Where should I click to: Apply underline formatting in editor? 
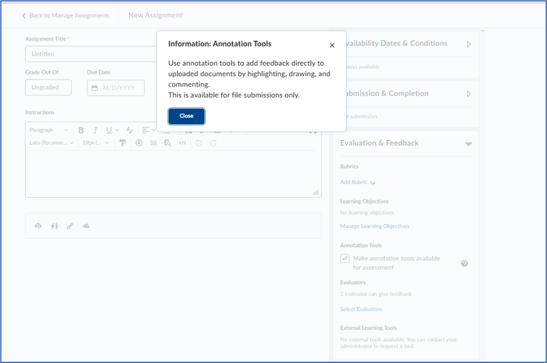[x=109, y=130]
